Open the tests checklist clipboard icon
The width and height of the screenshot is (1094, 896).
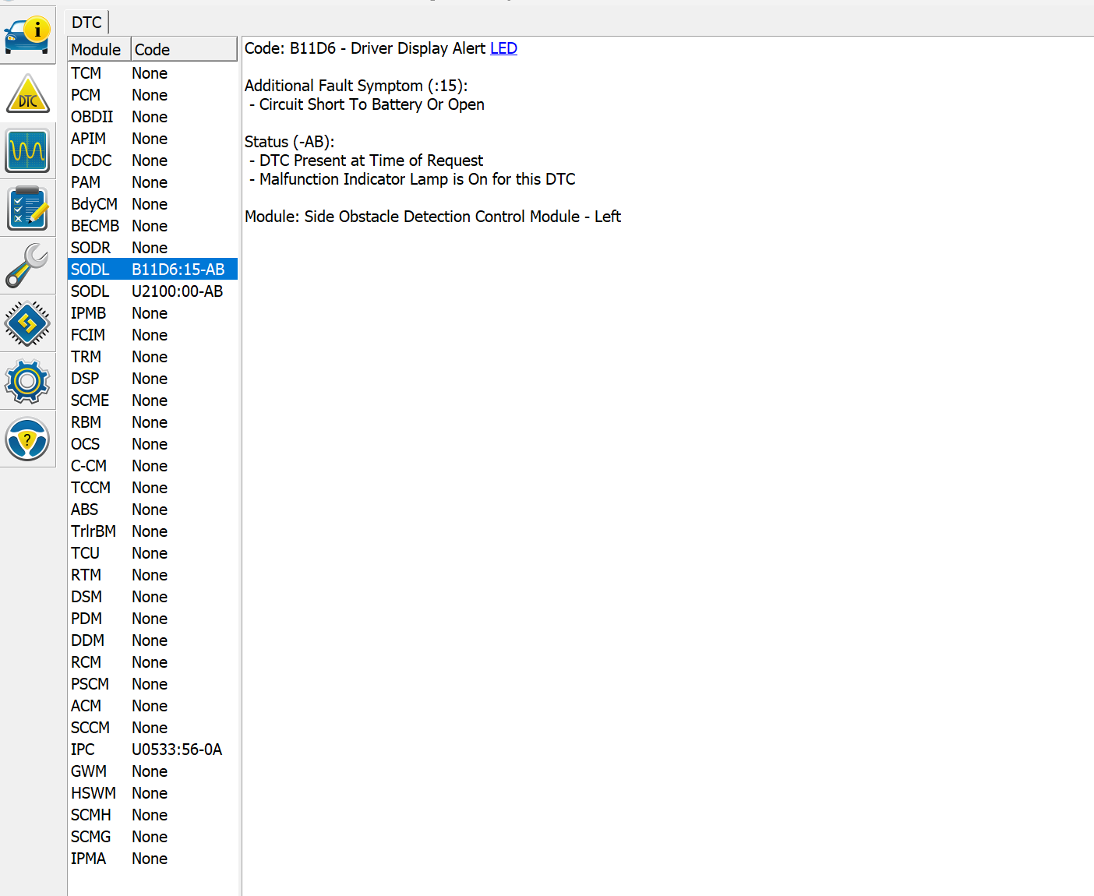coord(27,208)
